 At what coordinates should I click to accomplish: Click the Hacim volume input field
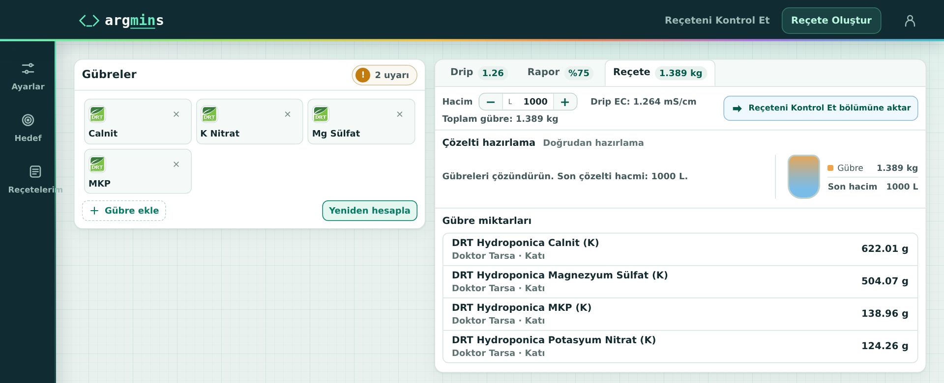pos(528,102)
